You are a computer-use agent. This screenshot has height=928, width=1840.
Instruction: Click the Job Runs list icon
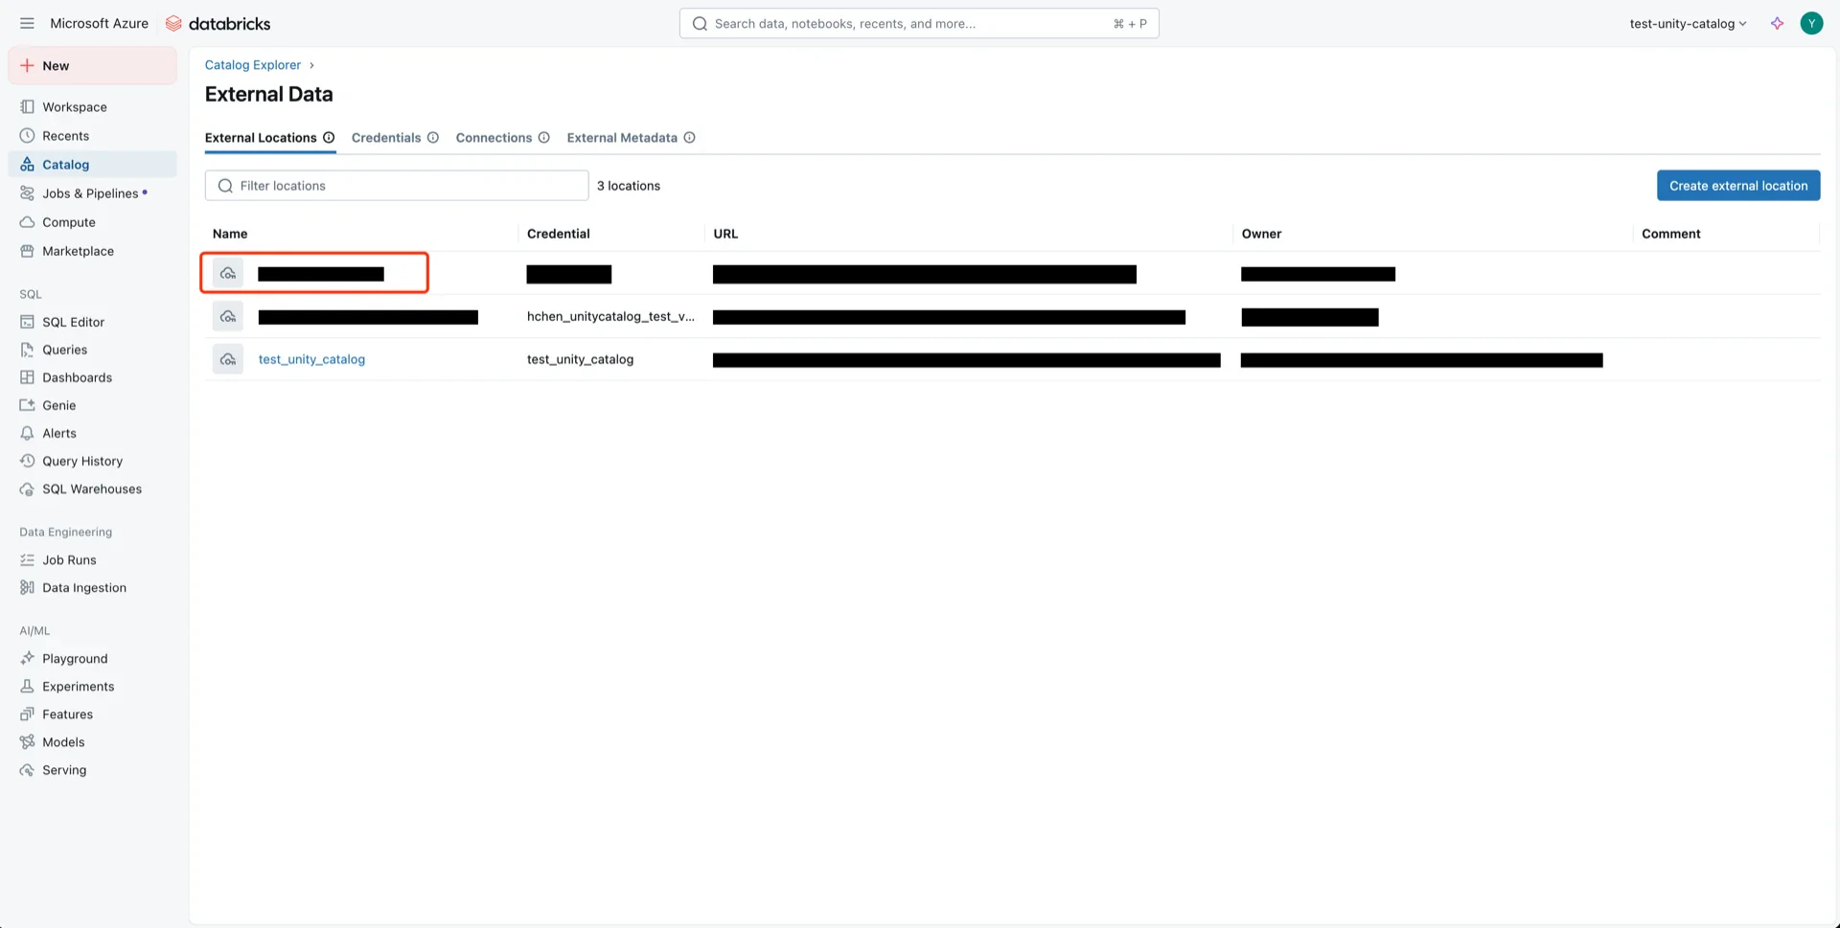[x=27, y=559]
